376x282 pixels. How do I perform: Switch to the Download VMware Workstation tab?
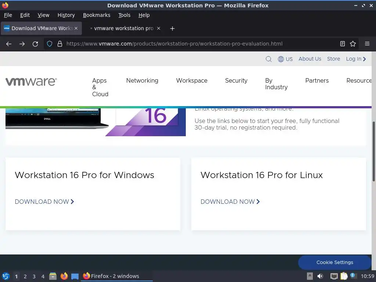click(x=41, y=28)
